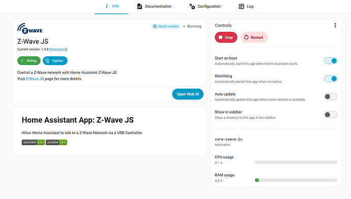Click the Update available badge
Screen dimensions: 351x199
click(166, 26)
